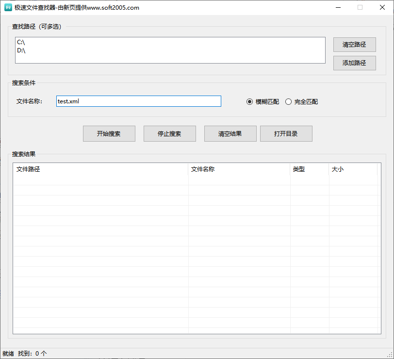The image size is (394, 359).
Task: Click the 添加路径 button
Action: tap(354, 63)
